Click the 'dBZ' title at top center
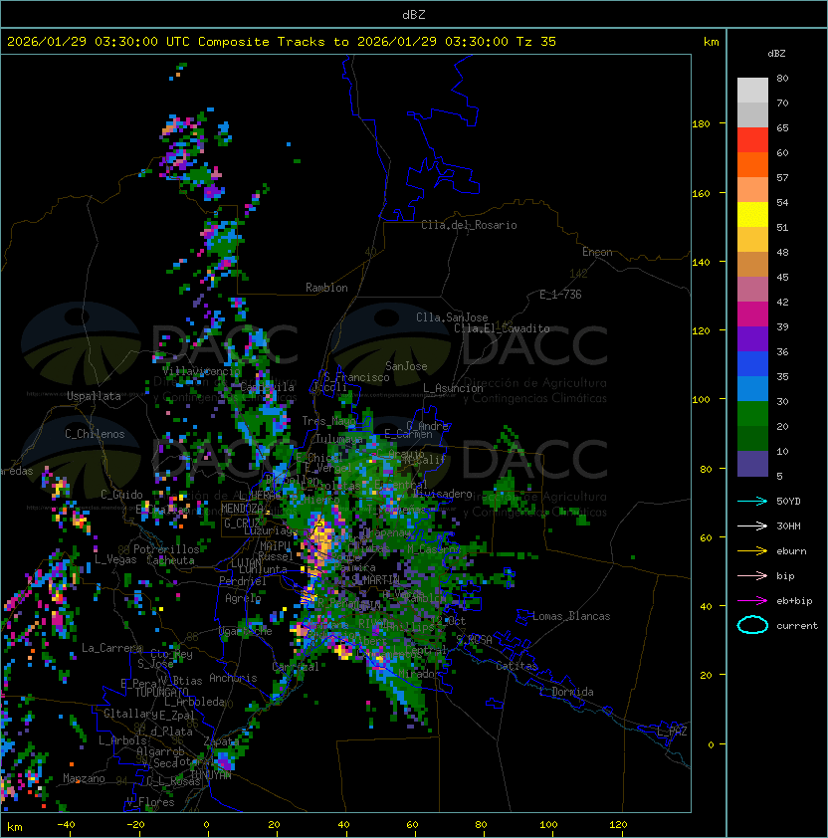This screenshot has height=838, width=828. click(x=414, y=14)
